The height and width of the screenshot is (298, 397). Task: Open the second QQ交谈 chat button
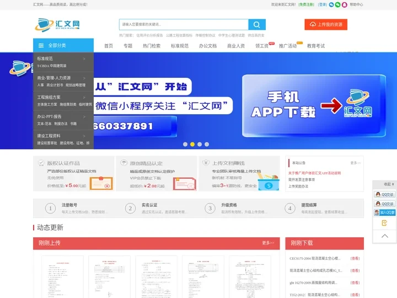tap(385, 204)
